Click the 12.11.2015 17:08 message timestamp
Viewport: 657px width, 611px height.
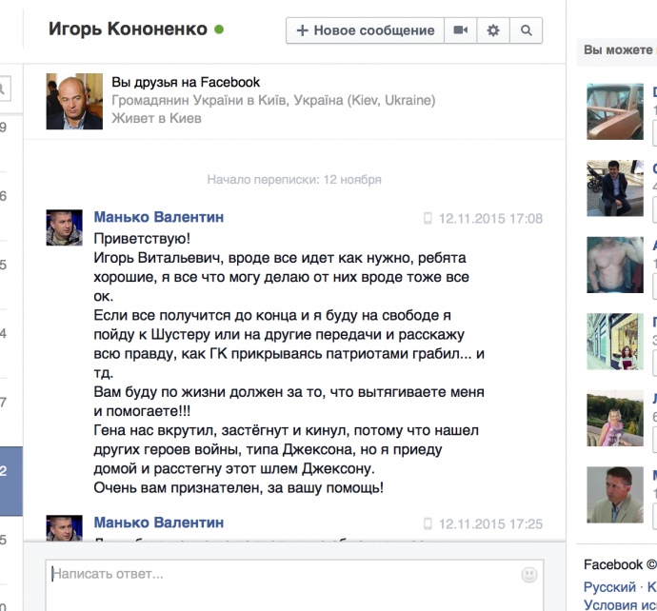point(490,218)
